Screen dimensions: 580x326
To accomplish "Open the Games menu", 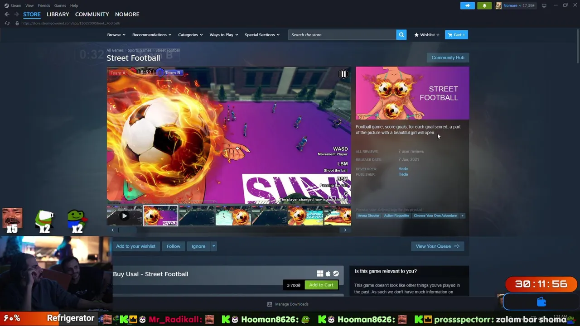I will coord(60,5).
